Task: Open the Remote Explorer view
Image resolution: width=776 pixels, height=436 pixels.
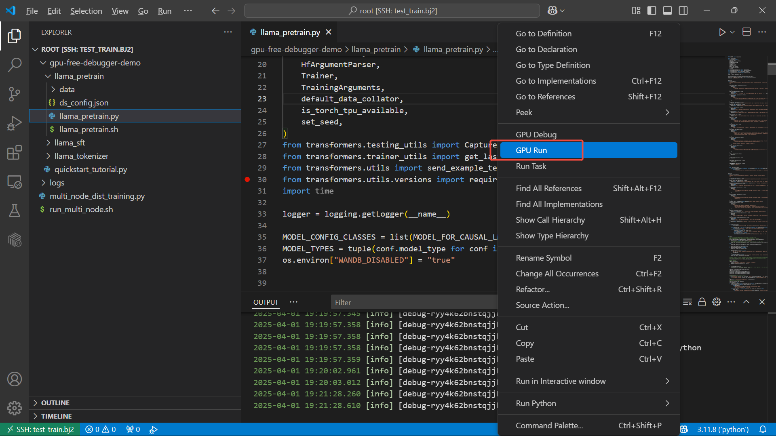Action: (15, 182)
